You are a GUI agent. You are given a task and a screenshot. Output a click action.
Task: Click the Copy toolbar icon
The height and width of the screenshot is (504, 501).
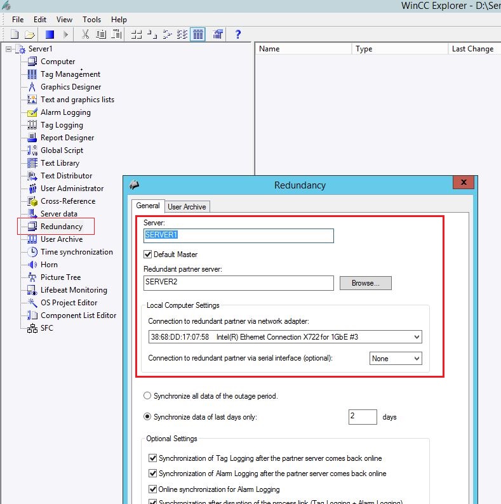click(102, 34)
